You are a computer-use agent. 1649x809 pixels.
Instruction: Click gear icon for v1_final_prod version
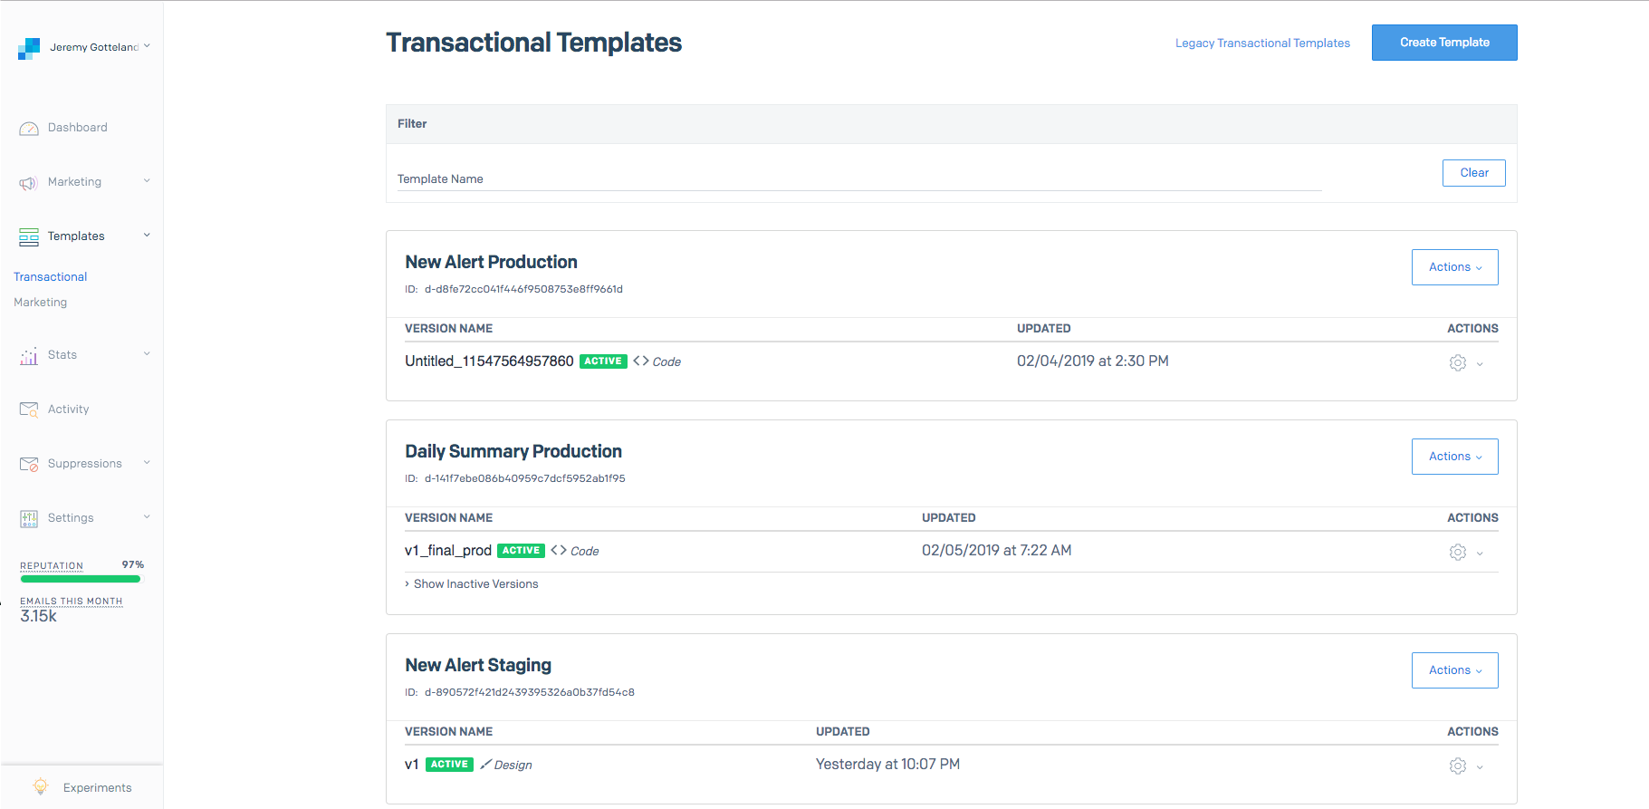pyautogui.click(x=1458, y=552)
